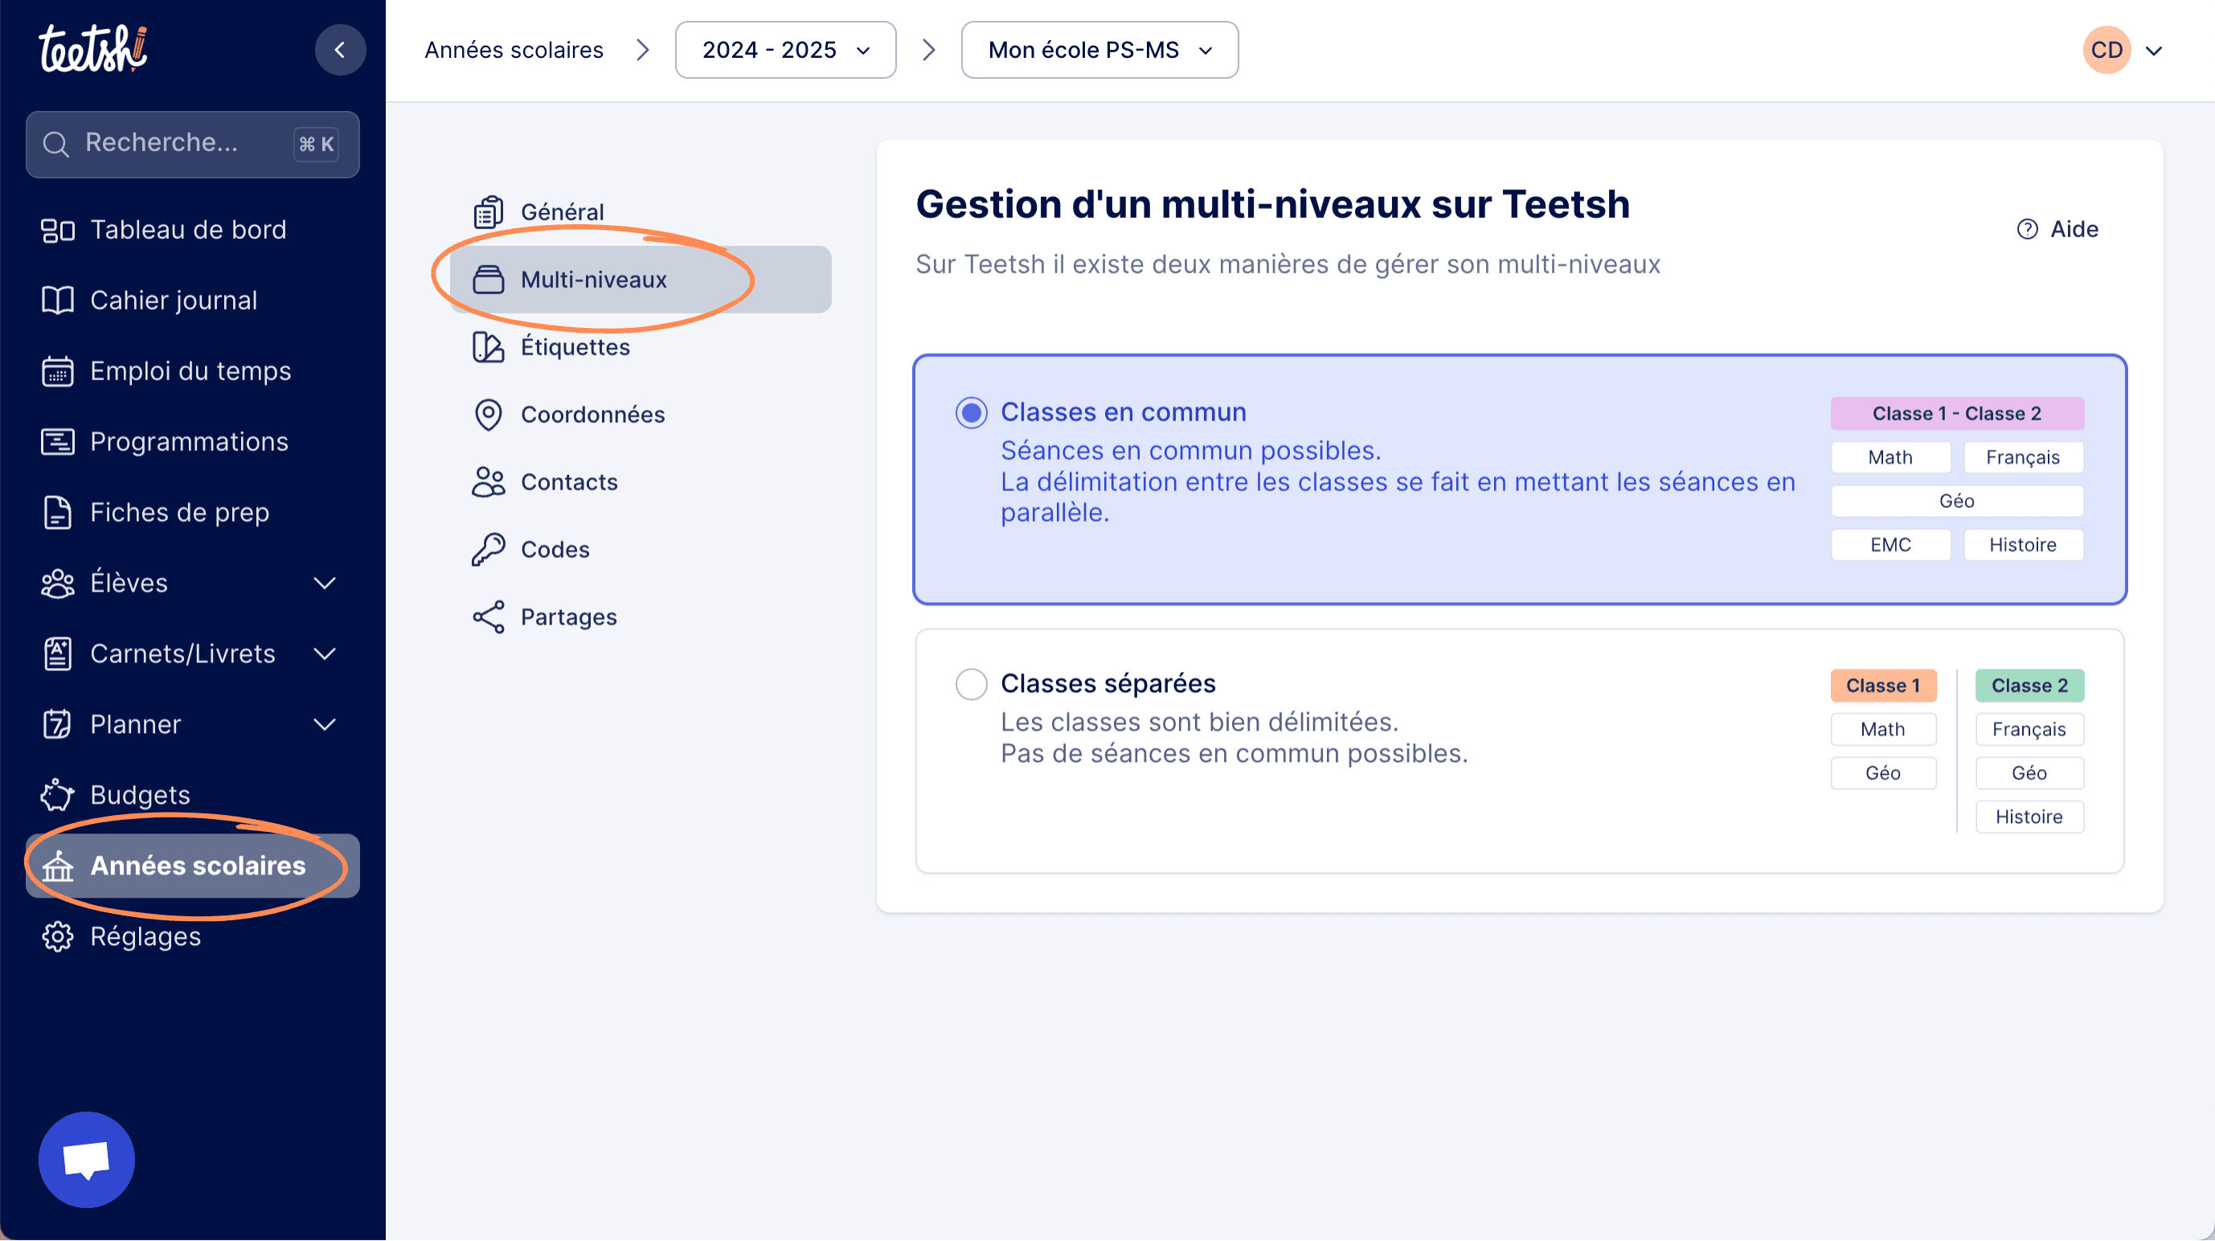The height and width of the screenshot is (1241, 2215).
Task: Go to Programmations
Action: coord(193,442)
